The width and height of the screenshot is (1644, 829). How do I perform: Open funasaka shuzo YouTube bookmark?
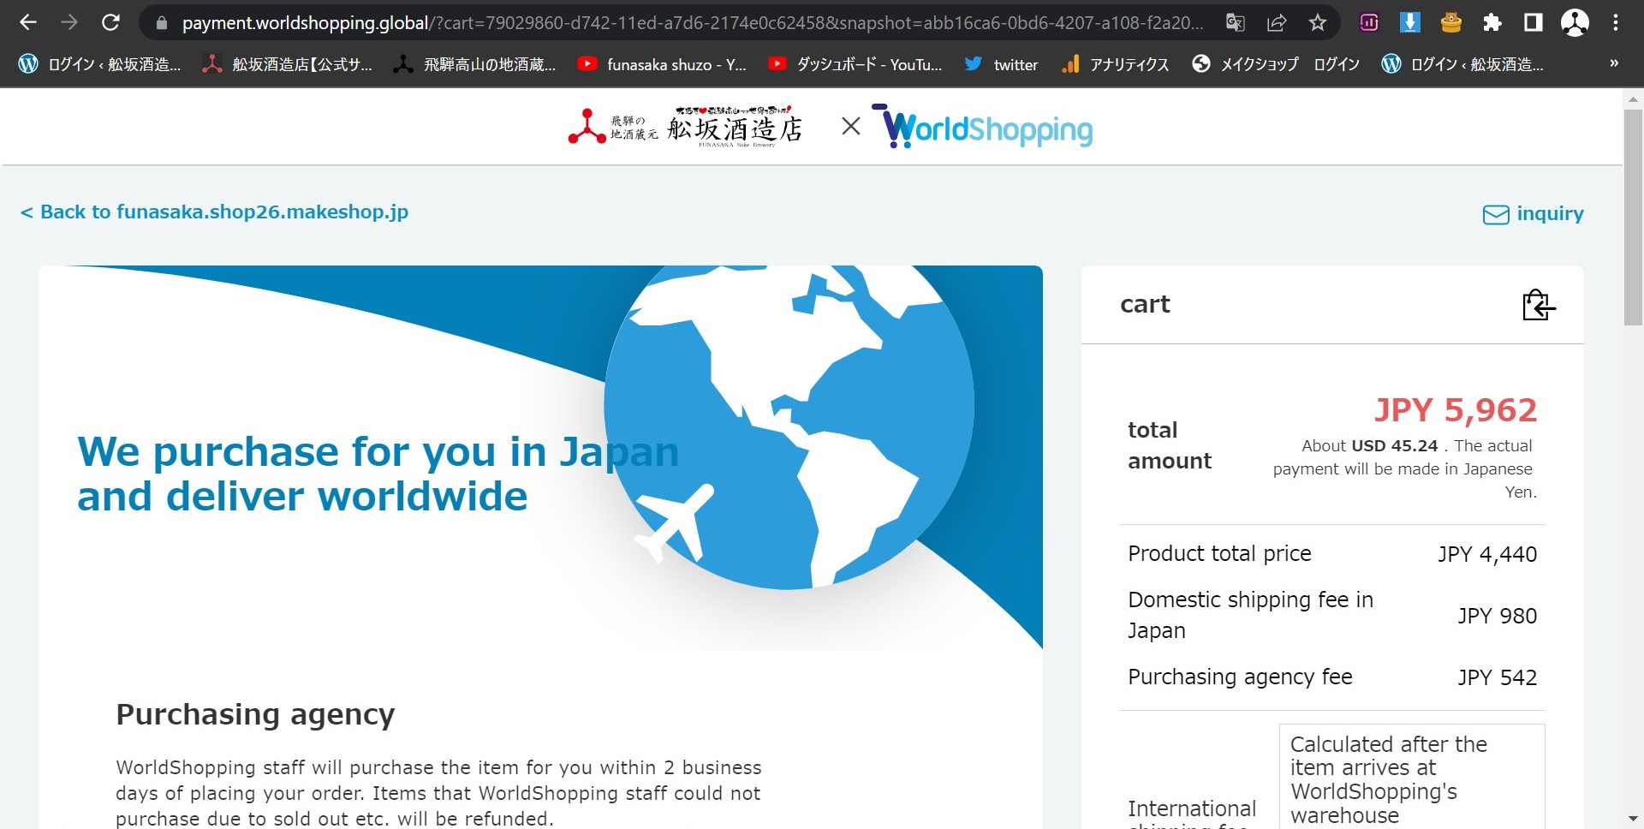[x=662, y=64]
